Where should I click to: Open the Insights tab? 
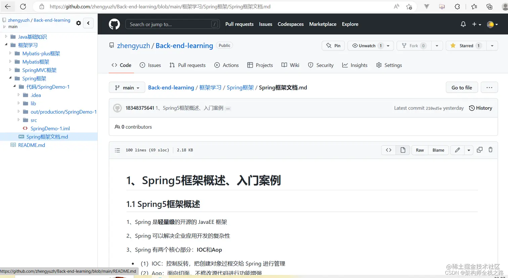coord(355,65)
